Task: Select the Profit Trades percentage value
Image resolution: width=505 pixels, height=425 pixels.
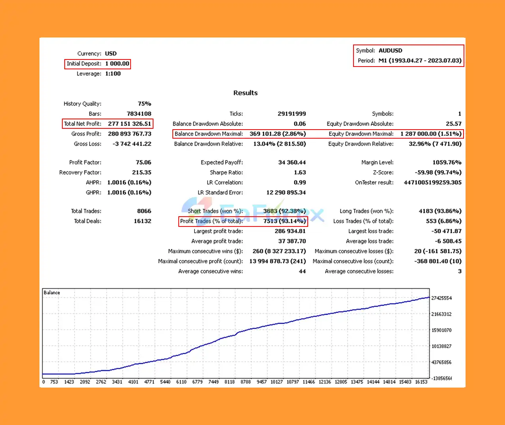Action: (x=284, y=221)
